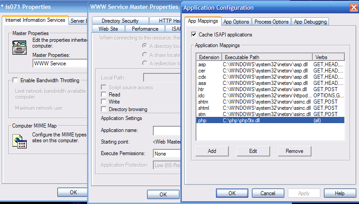Click the Computer MIME Map icon
The image size is (359, 204).
[20, 141]
